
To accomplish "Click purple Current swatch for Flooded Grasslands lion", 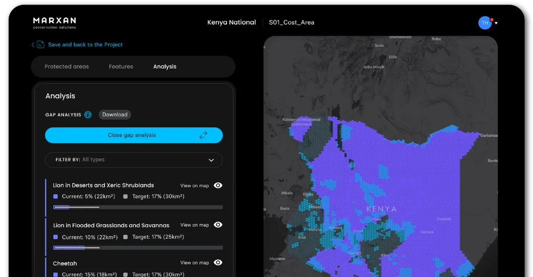I will tap(55, 237).
